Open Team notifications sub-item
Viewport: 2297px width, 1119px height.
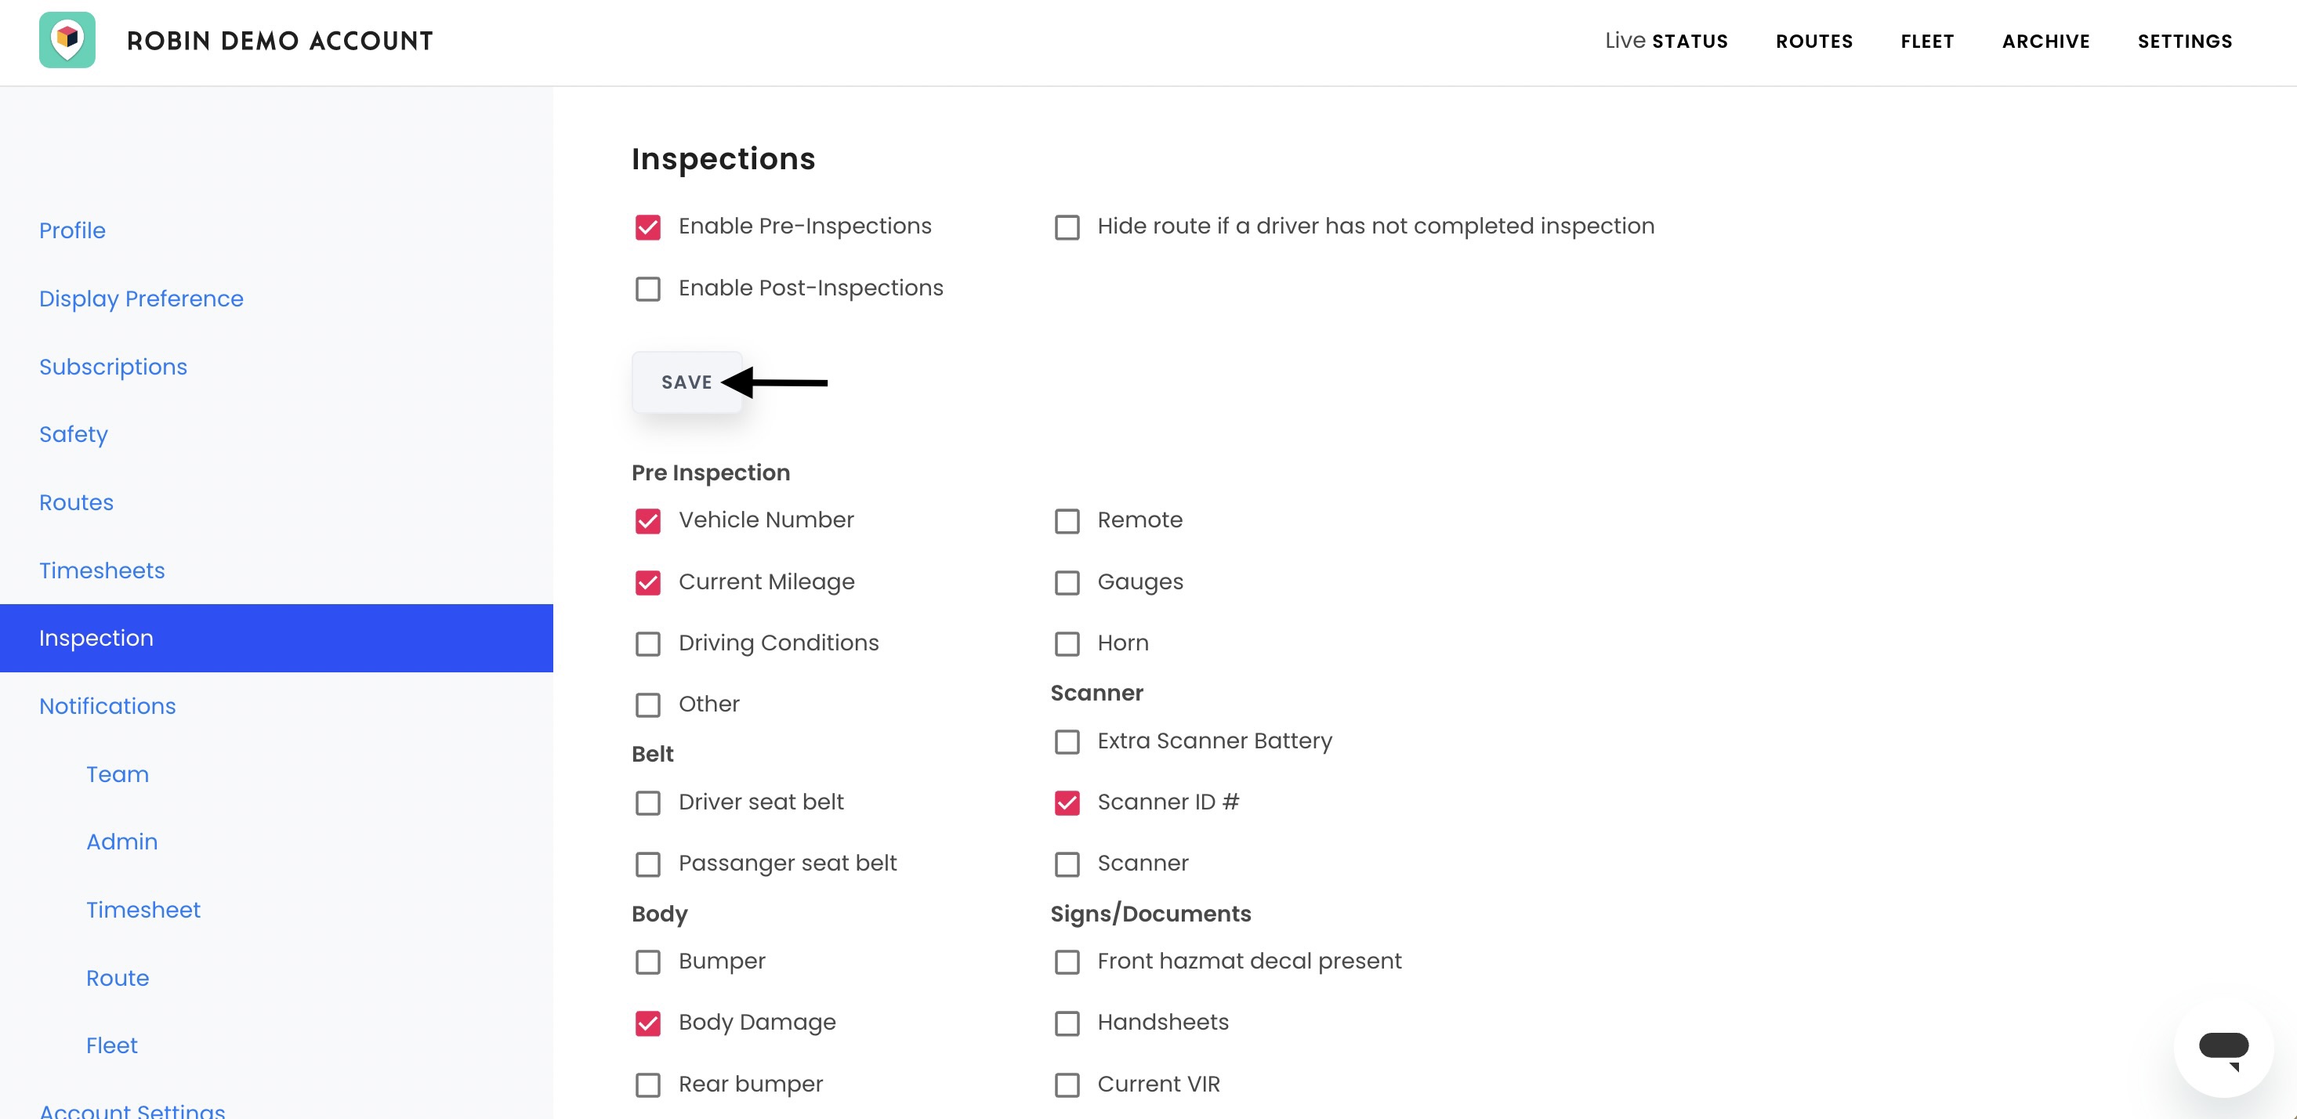coord(117,774)
